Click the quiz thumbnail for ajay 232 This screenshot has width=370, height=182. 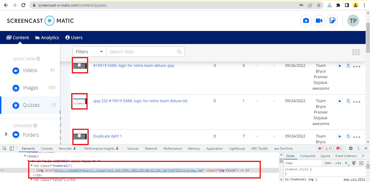[x=79, y=101]
